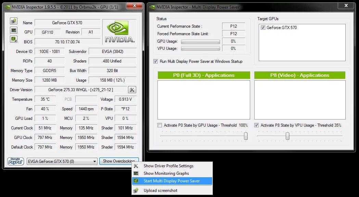Image resolution: width=359 pixels, height=197 pixels.
Task: Click Multi Display Power Saver title bar icon
Action: coord(152,7)
